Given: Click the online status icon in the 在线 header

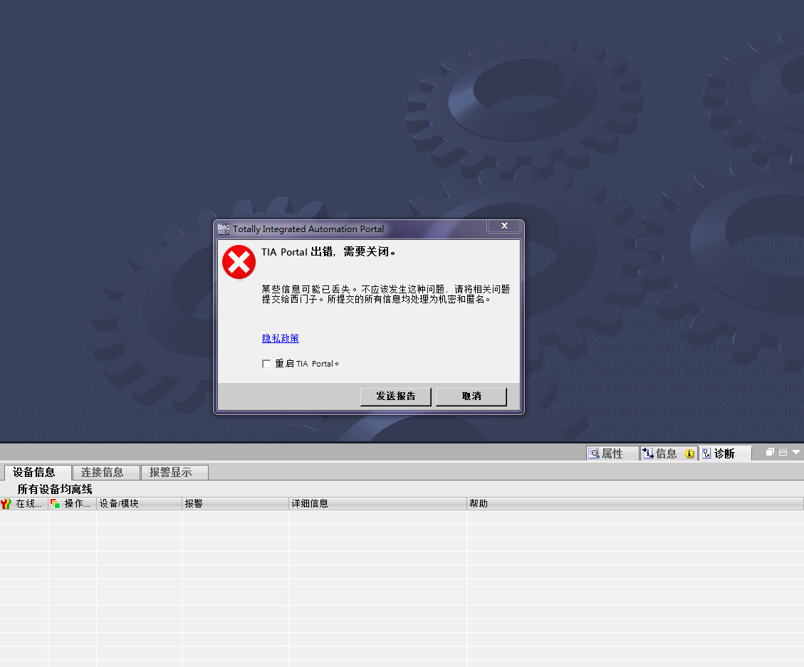Looking at the screenshot, I should [6, 503].
